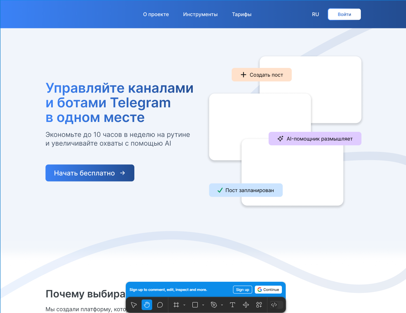Select the Rectangle shape tool
Viewport: 406px width, 313px height.
pos(195,305)
